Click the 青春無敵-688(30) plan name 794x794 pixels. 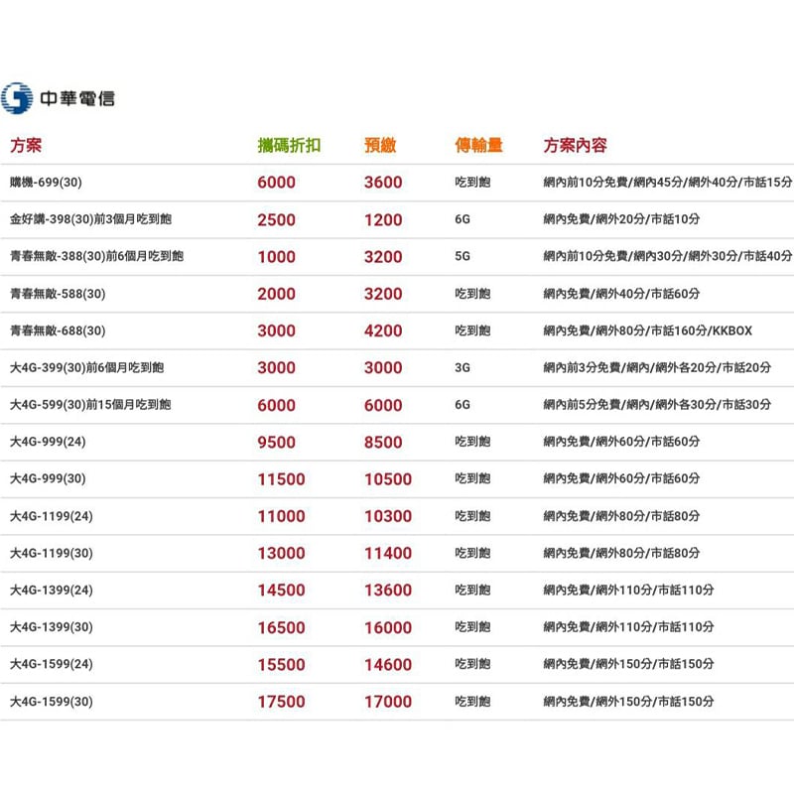(x=58, y=331)
